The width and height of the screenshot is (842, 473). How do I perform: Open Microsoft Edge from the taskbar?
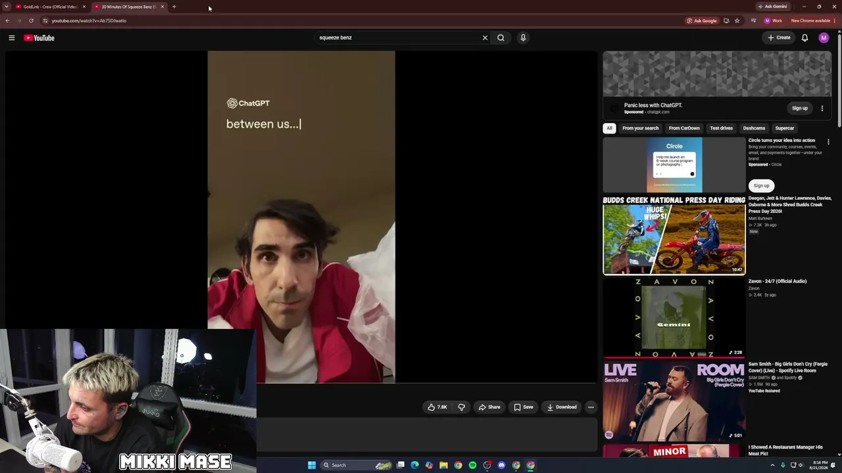(x=414, y=465)
